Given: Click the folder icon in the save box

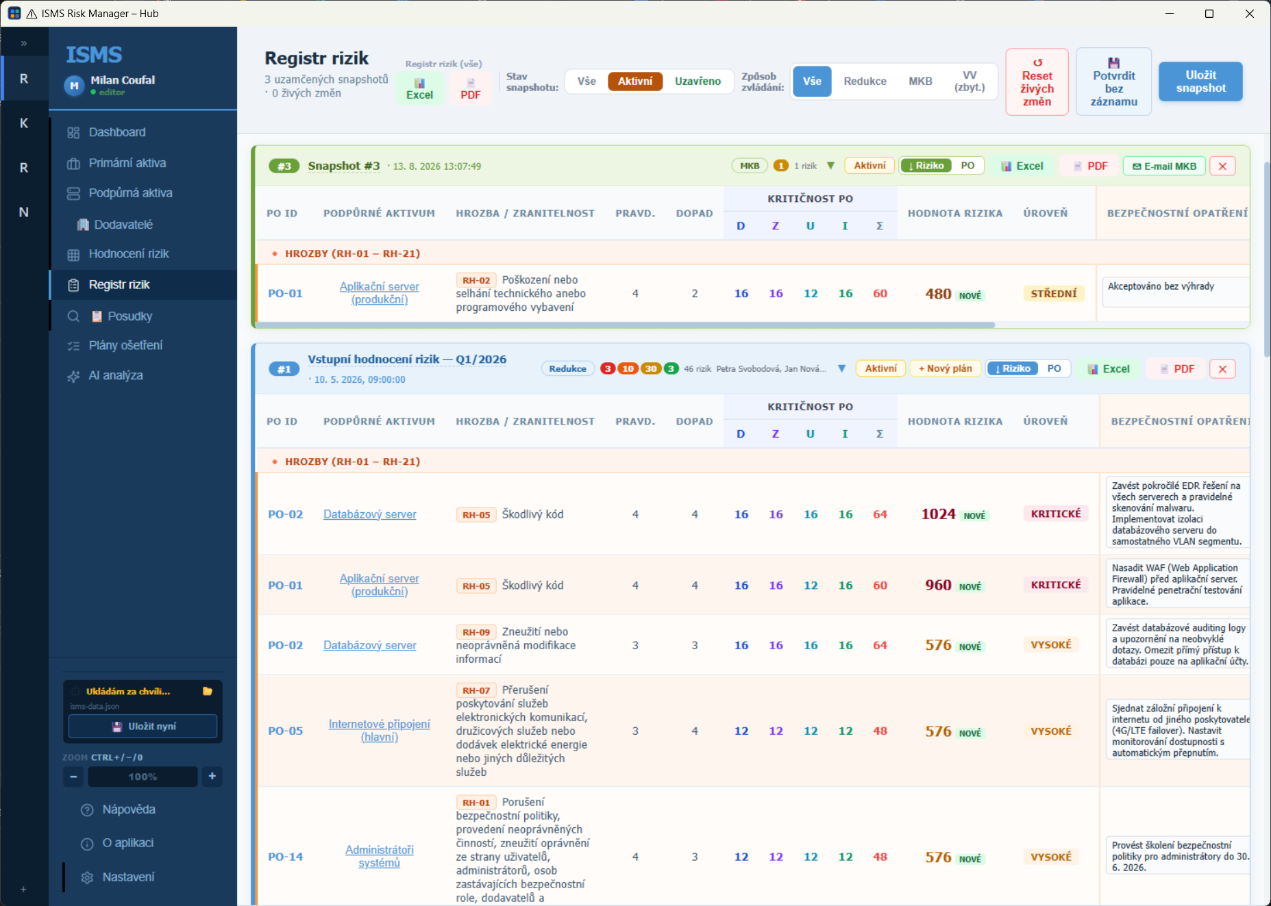Looking at the screenshot, I should point(208,691).
